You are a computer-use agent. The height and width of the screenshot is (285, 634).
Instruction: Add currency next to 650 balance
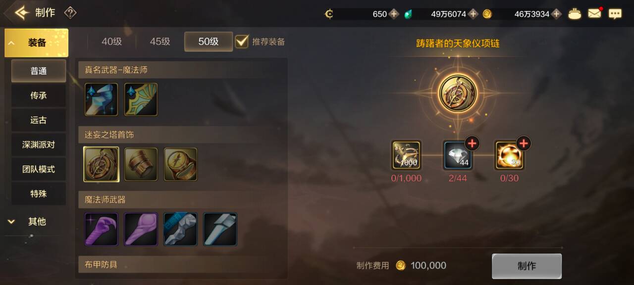point(394,14)
